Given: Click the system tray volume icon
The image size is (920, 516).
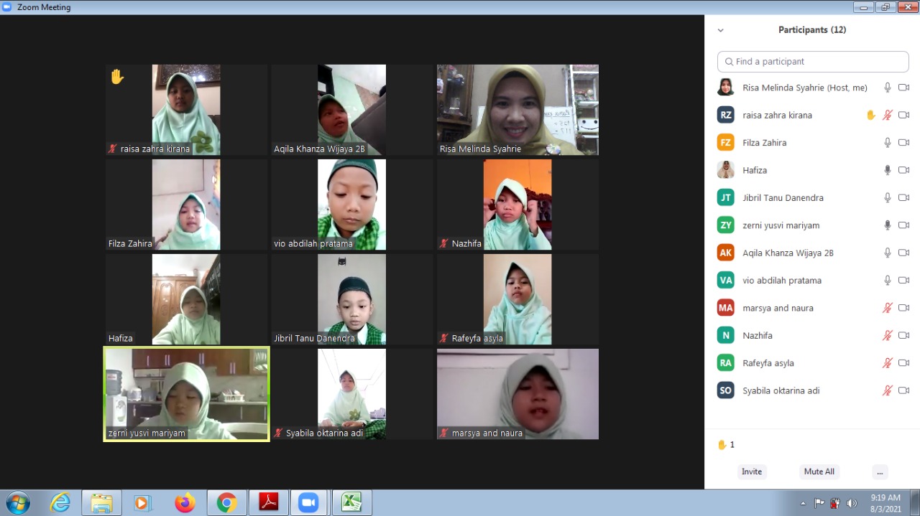Looking at the screenshot, I should (852, 503).
